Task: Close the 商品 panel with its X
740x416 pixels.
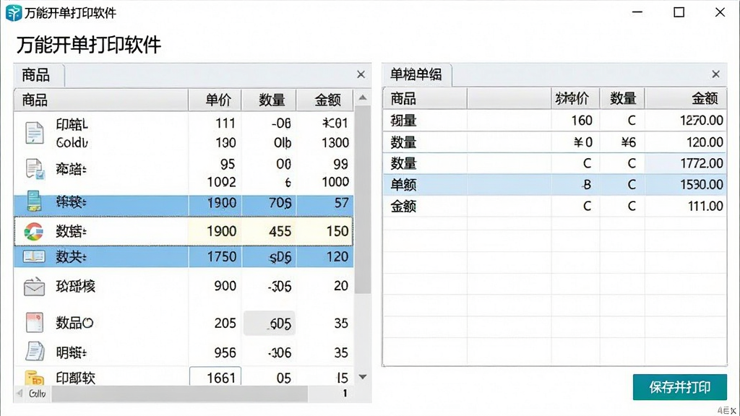Action: pyautogui.click(x=361, y=74)
